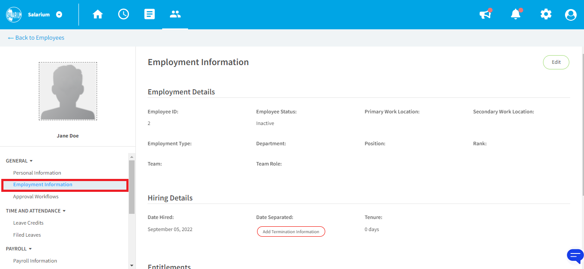This screenshot has height=269, width=584.
Task: Go Back to Employees
Action: click(x=36, y=38)
